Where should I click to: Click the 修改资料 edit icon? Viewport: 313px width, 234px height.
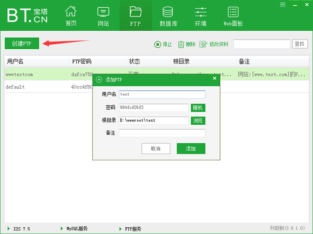click(x=203, y=44)
